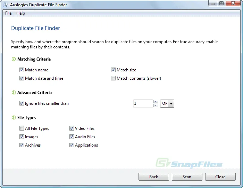Click the Matching Criteria info icon
The height and width of the screenshot is (188, 243).
click(x=14, y=59)
